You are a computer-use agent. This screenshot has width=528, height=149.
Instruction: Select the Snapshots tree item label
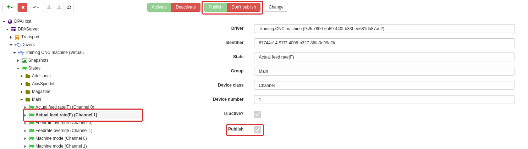click(x=38, y=60)
